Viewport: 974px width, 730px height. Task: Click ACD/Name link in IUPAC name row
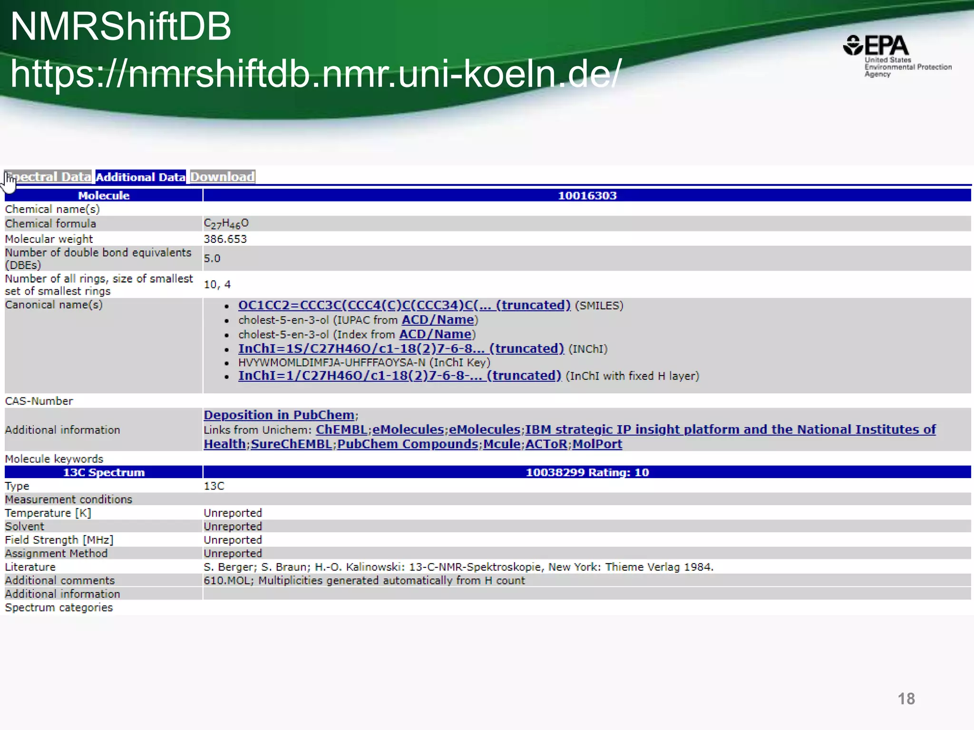click(438, 320)
